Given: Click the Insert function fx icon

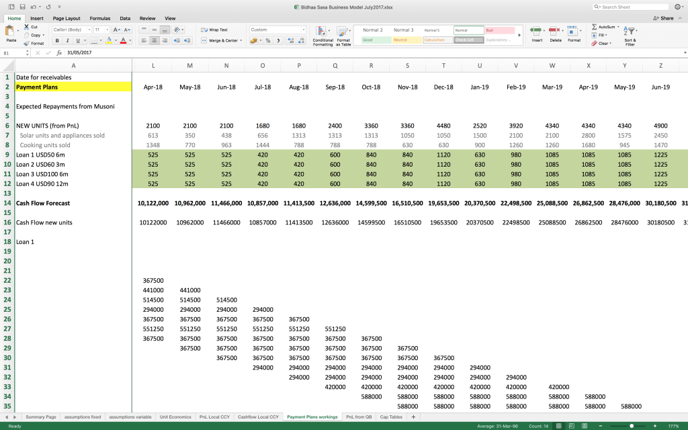Looking at the screenshot, I should 59,52.
